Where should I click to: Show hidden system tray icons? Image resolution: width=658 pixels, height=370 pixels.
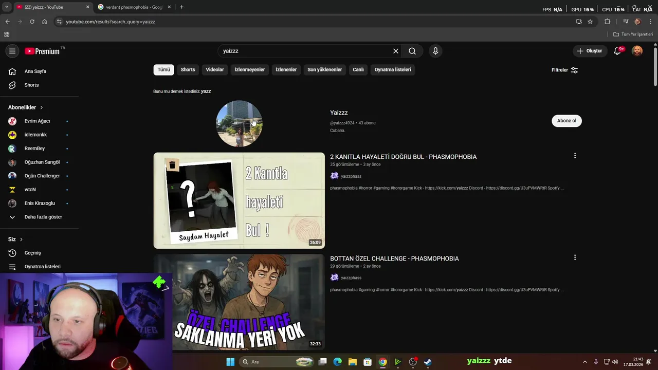point(584,362)
